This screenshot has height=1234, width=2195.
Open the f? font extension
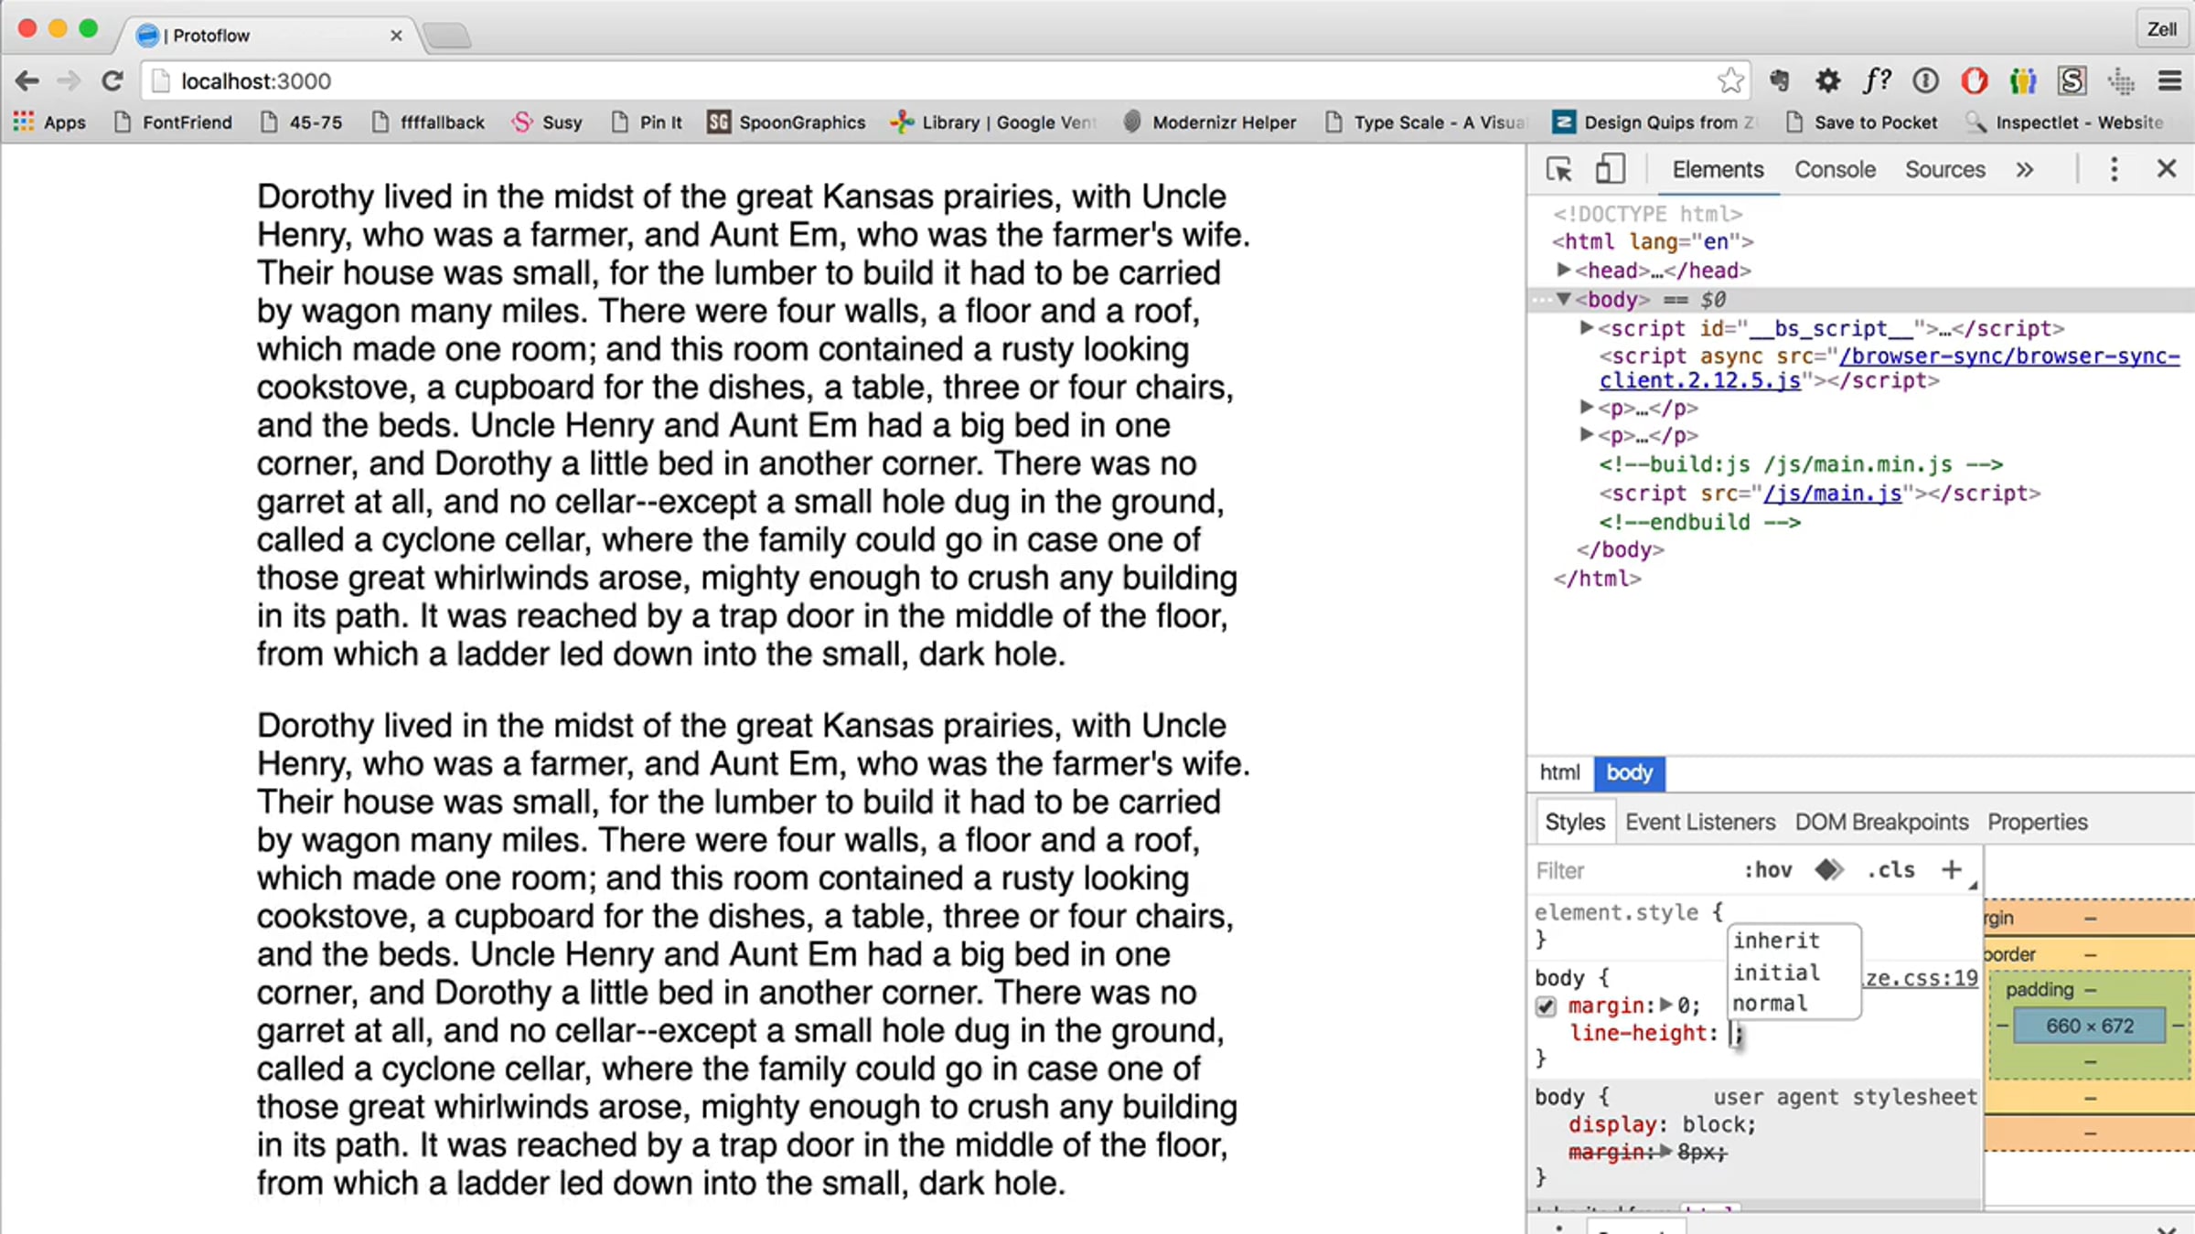[x=1877, y=81]
